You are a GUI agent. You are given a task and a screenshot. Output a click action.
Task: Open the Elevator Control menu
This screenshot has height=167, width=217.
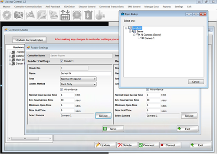tap(87, 7)
